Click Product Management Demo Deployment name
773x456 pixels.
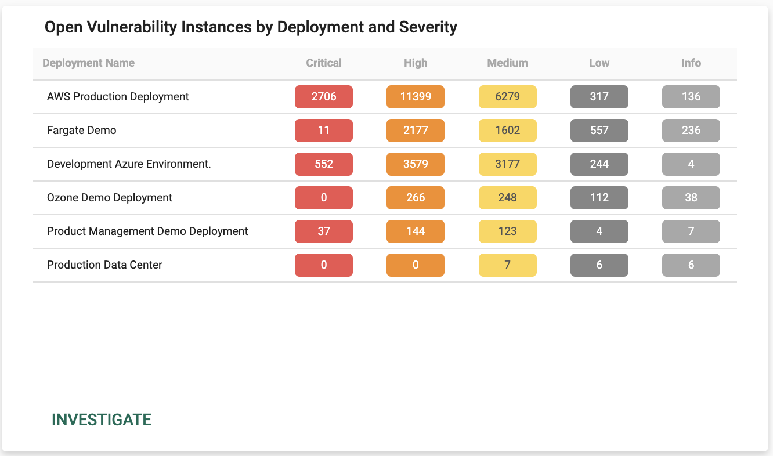147,231
